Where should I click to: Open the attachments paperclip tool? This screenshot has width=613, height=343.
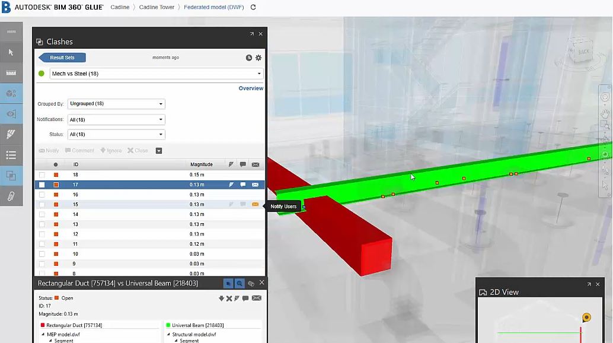[11, 196]
